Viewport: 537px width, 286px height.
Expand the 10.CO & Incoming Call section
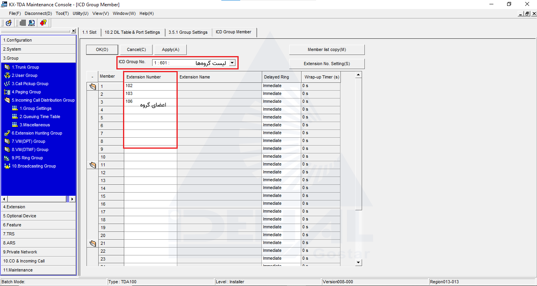[39, 261]
